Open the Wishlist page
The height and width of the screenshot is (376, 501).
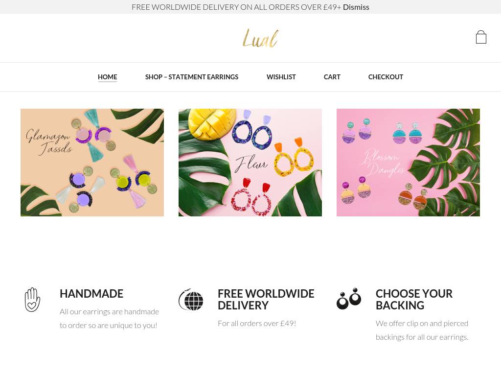(x=281, y=77)
